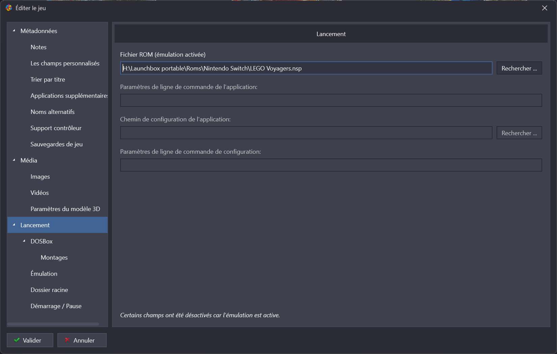The width and height of the screenshot is (557, 354).
Task: Open Montages under DOSBox
Action: click(54, 258)
